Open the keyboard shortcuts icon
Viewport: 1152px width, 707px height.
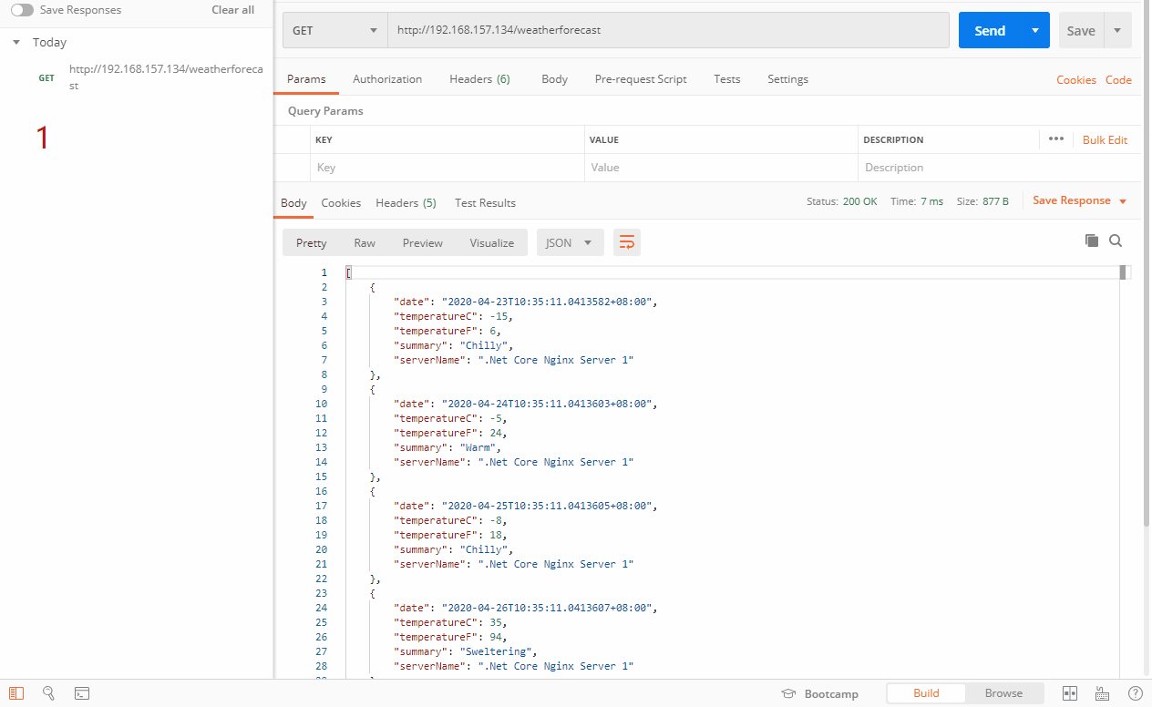[x=1102, y=693]
